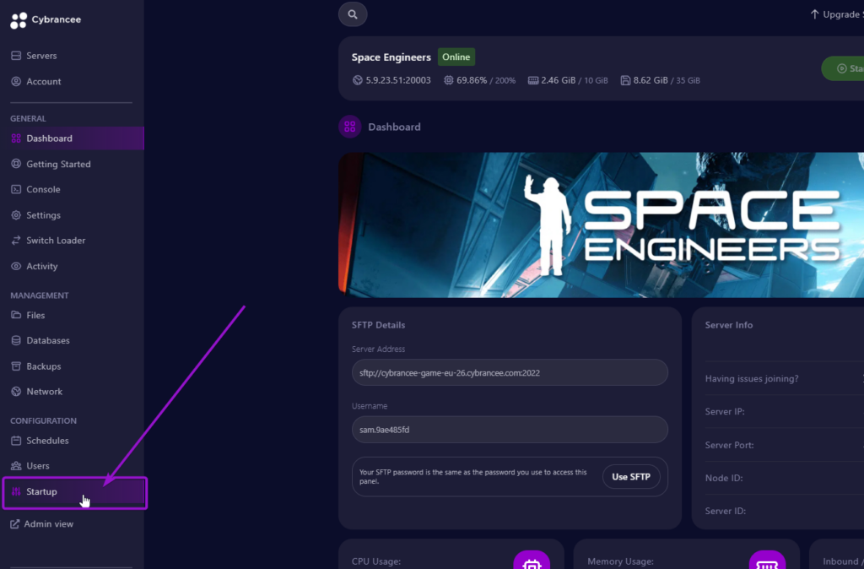Click the Console terminal icon
864x569 pixels.
(x=16, y=189)
